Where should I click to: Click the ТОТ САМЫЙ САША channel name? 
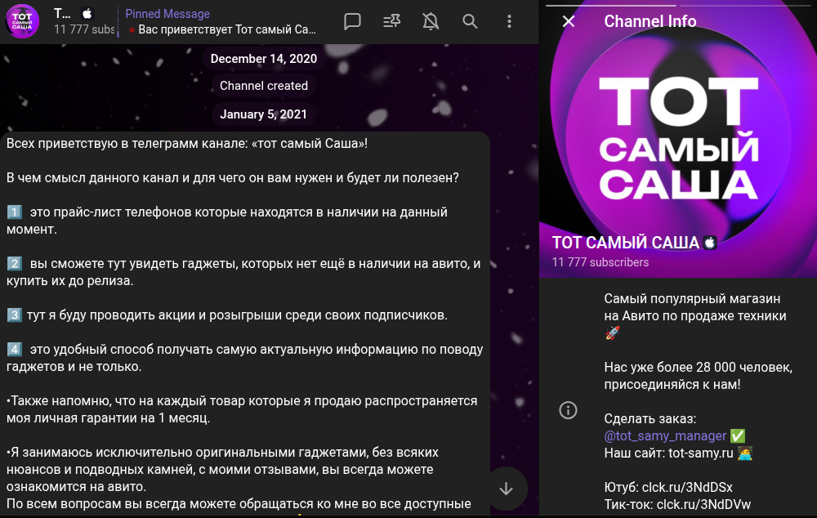625,243
